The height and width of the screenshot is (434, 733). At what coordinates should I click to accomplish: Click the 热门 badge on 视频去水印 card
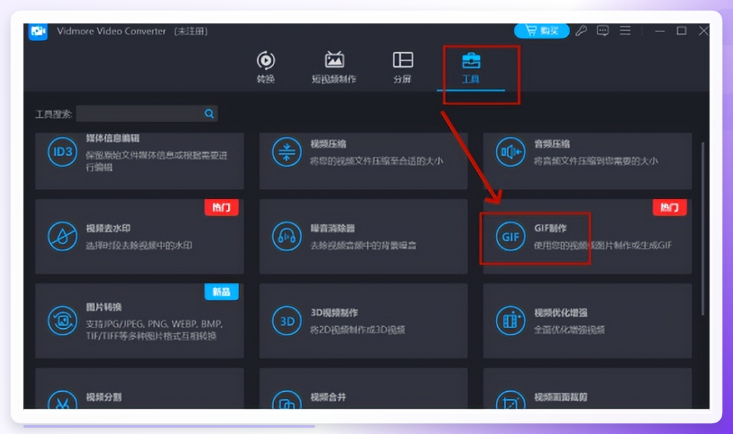click(x=222, y=208)
